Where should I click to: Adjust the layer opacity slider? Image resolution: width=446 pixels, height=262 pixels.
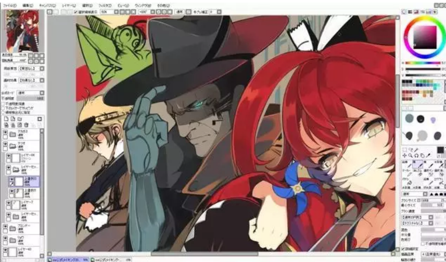click(x=31, y=98)
